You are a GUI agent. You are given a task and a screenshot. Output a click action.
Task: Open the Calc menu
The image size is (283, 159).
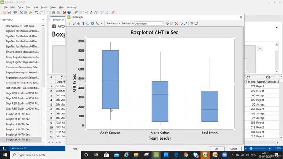pos(28,7)
